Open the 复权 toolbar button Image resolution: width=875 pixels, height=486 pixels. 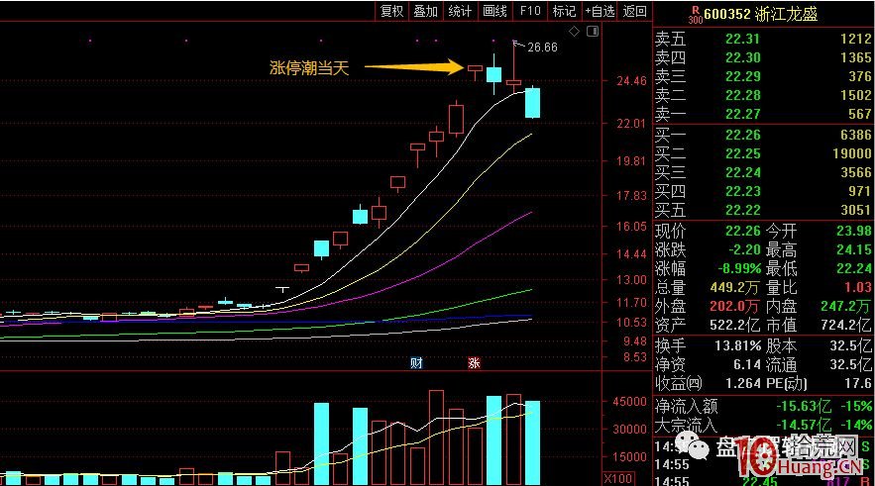coord(391,11)
